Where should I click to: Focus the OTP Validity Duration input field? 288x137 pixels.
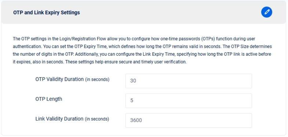tap(188, 81)
